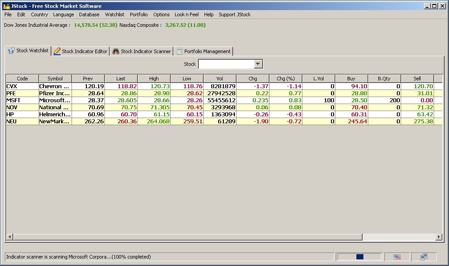Open the Language menu
449x266 pixels.
pyautogui.click(x=63, y=14)
